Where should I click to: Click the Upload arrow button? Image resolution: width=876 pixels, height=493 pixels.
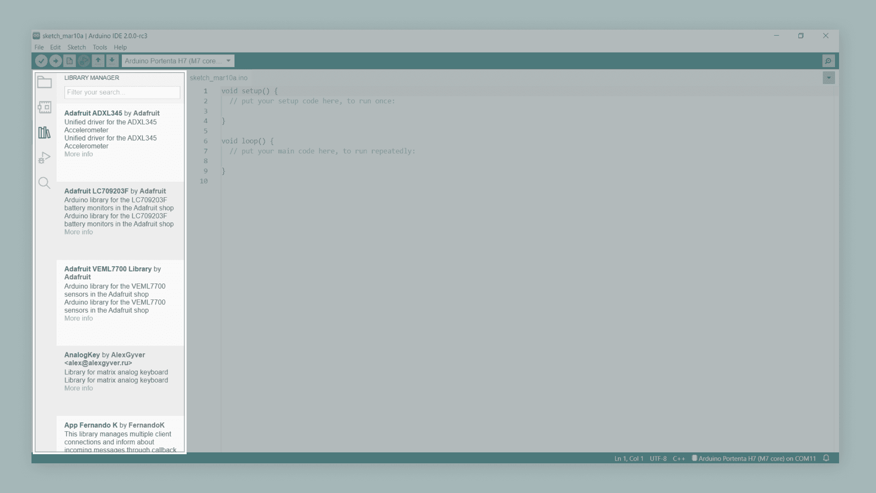[56, 61]
